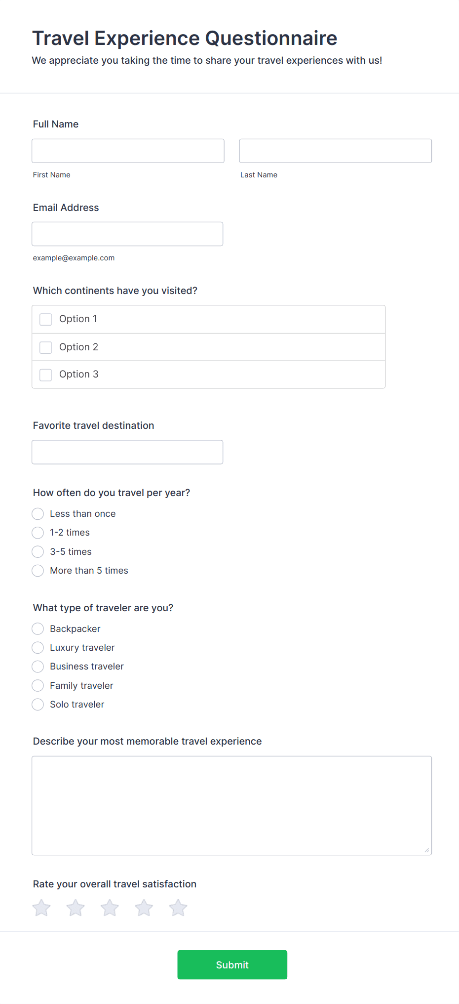
Task: Click the middle rating star
Action: pos(109,908)
